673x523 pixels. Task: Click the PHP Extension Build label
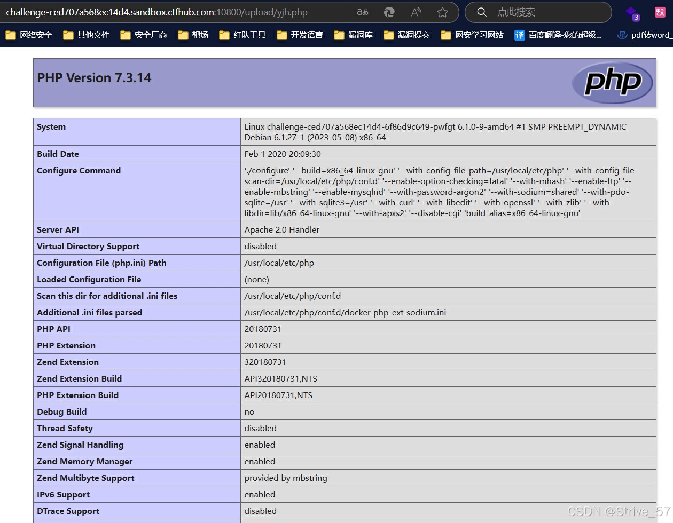point(77,395)
